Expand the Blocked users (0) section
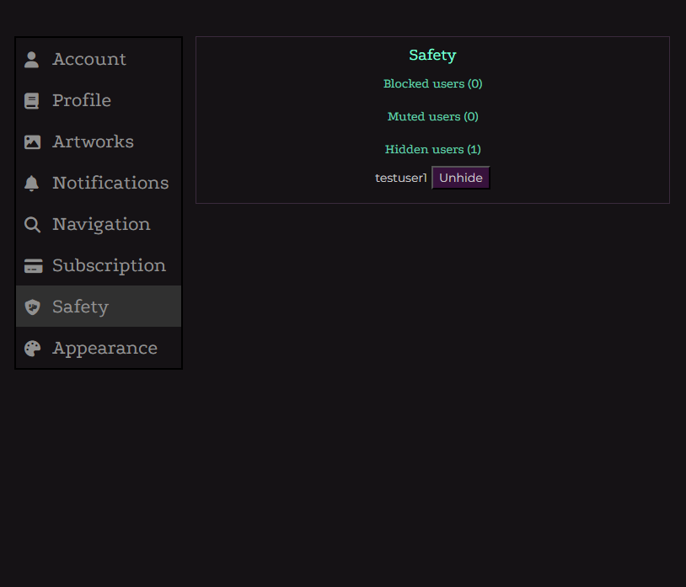Image resolution: width=686 pixels, height=587 pixels. click(432, 83)
